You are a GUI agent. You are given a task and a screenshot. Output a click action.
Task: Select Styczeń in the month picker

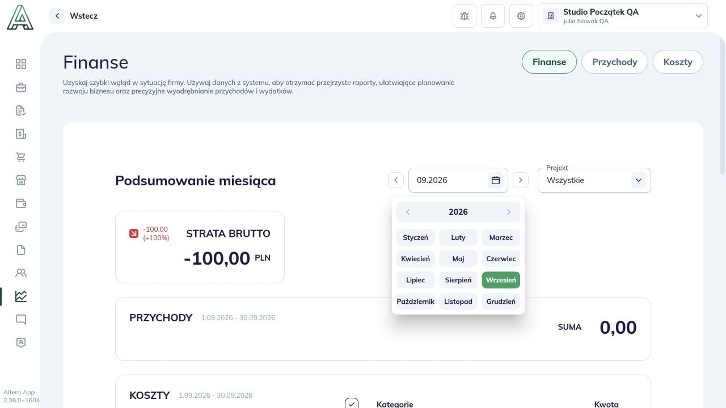click(x=416, y=237)
